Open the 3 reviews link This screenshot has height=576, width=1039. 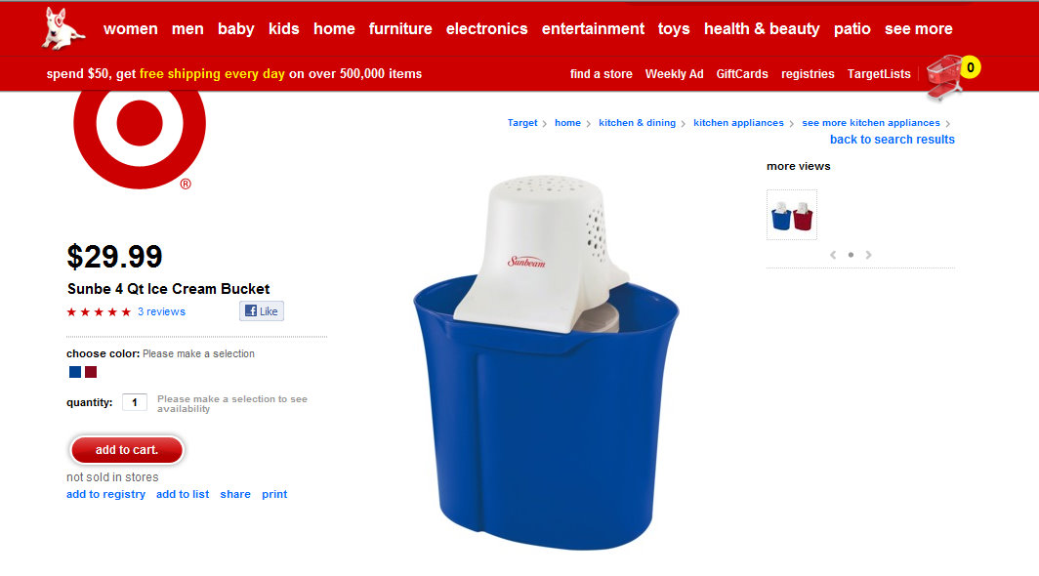coord(161,311)
